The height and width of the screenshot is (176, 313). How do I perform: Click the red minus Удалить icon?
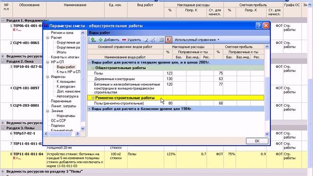click(x=124, y=40)
